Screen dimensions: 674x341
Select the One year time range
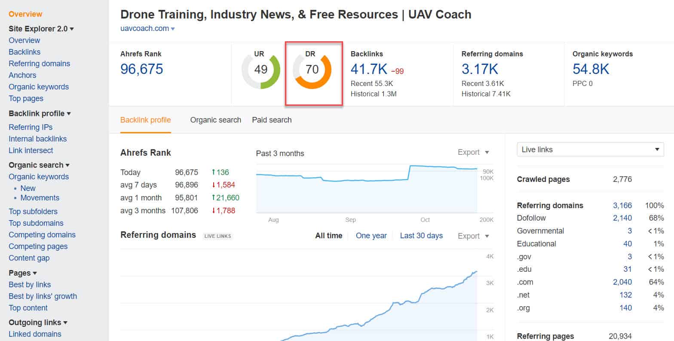click(x=371, y=236)
